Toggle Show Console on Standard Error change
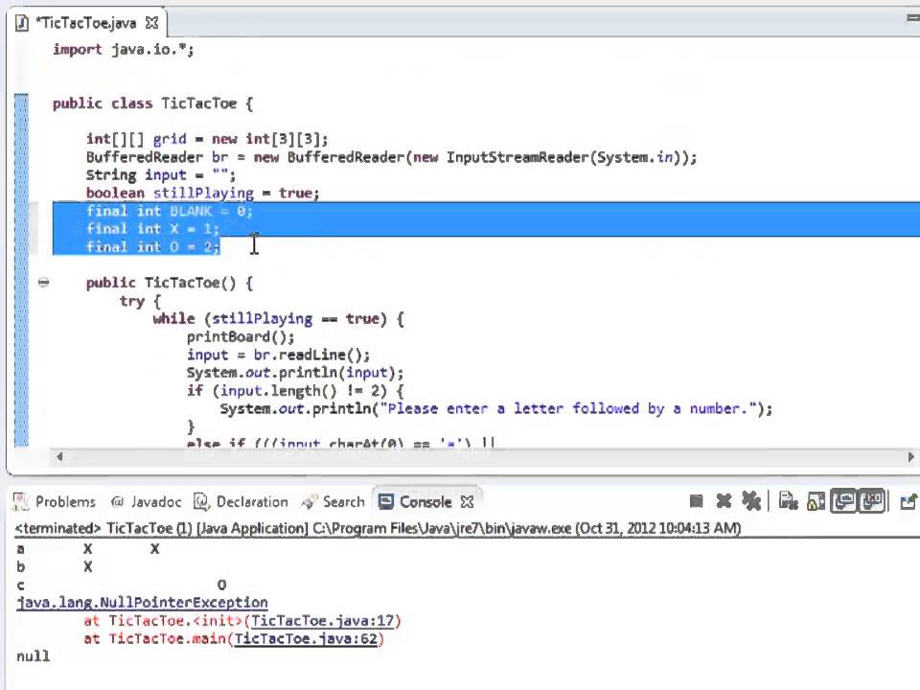Image resolution: width=920 pixels, height=690 pixels. tap(871, 501)
